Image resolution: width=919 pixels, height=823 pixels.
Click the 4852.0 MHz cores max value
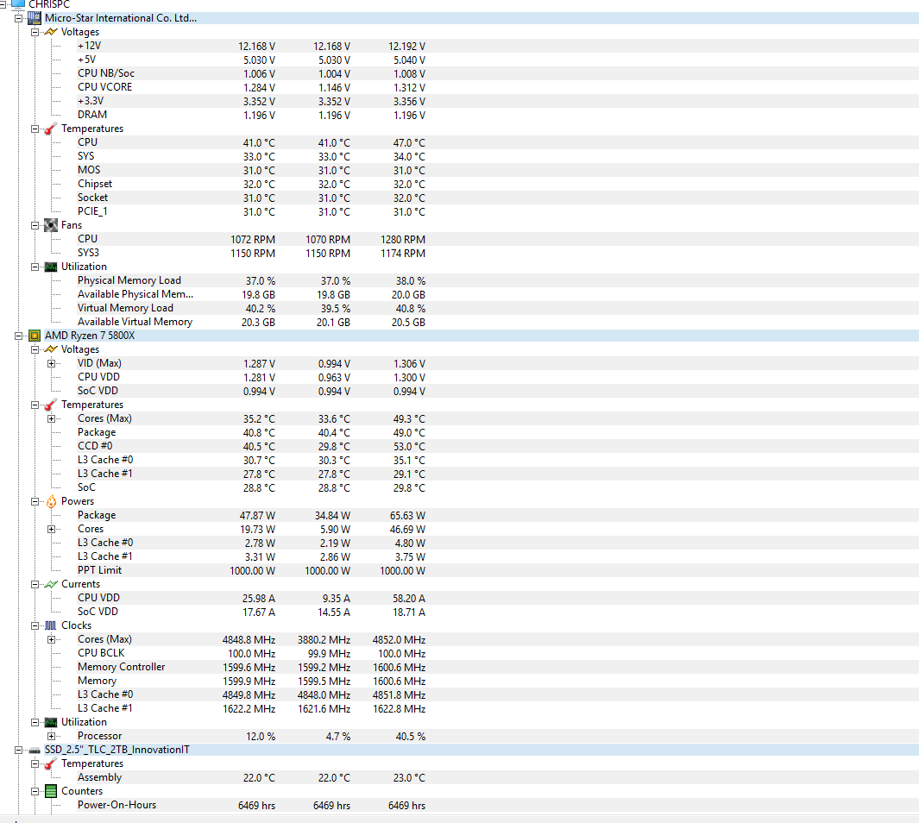pyautogui.click(x=400, y=639)
